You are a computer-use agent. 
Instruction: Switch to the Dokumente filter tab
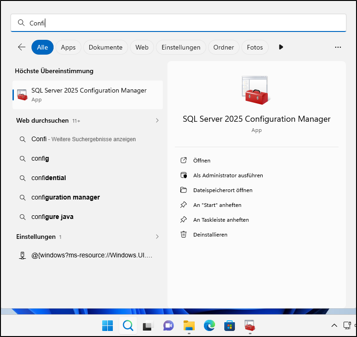coord(105,47)
